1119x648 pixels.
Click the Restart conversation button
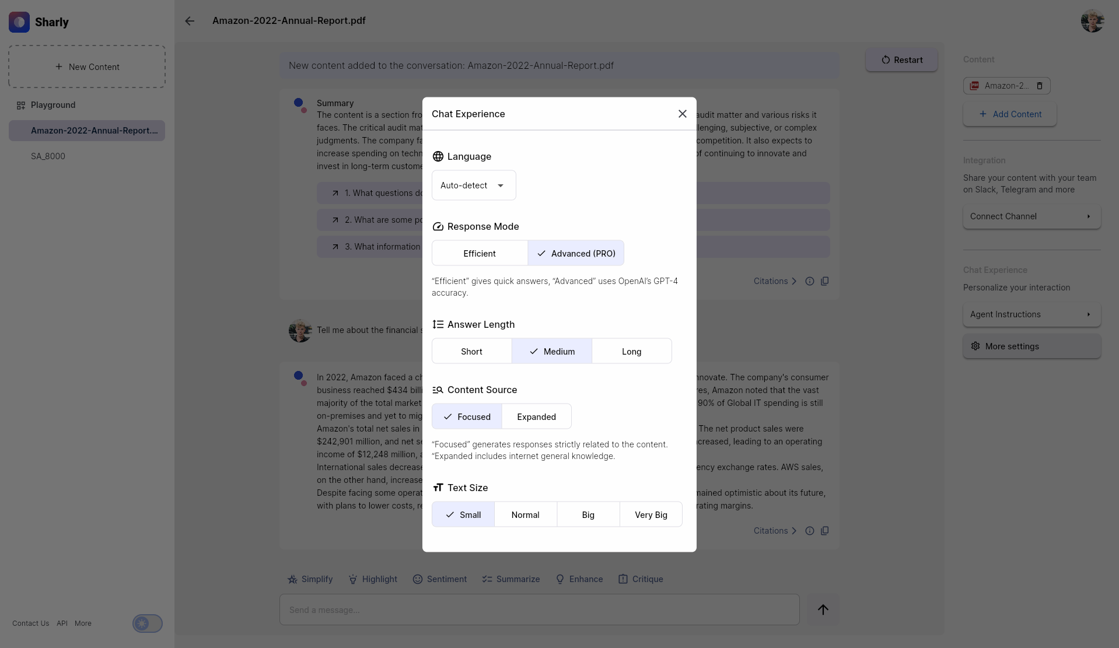point(901,60)
